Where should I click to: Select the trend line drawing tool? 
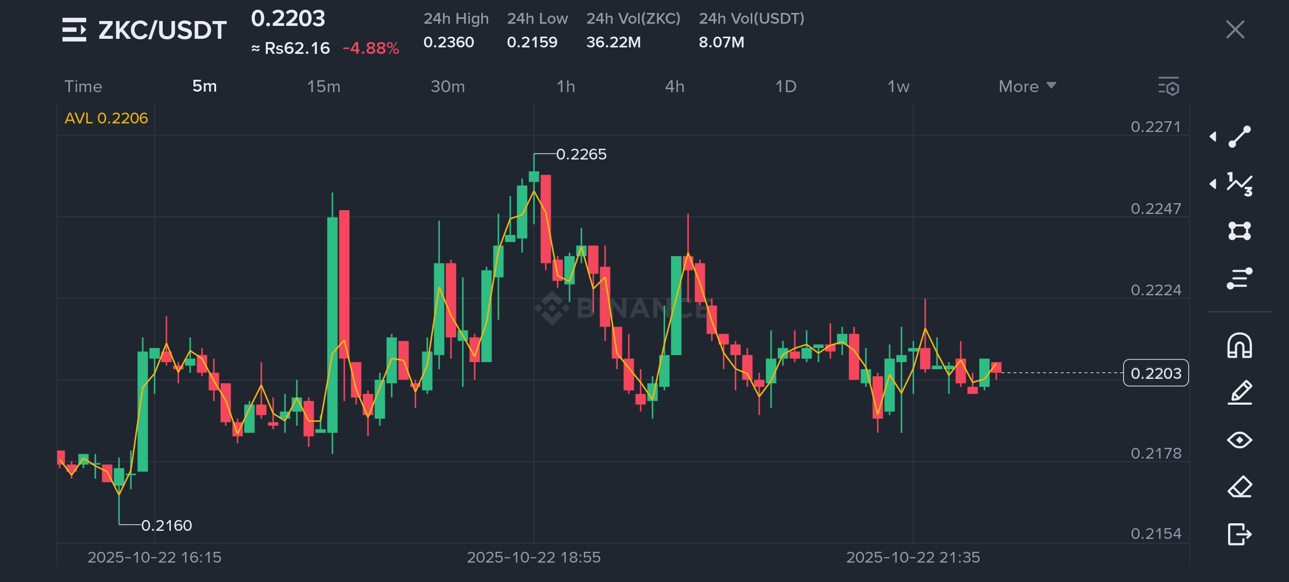coord(1239,136)
